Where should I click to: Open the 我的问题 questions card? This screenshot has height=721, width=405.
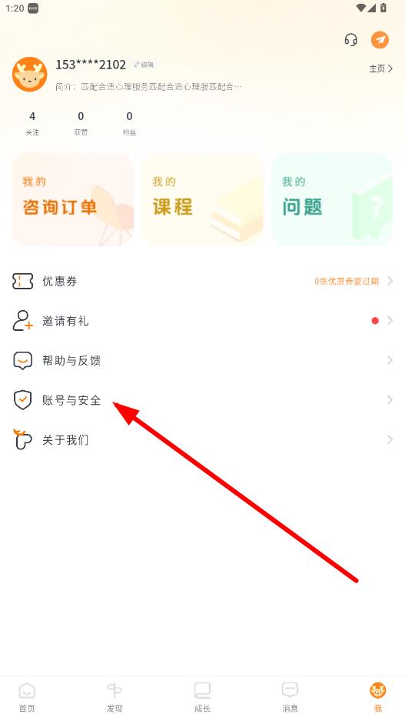332,199
